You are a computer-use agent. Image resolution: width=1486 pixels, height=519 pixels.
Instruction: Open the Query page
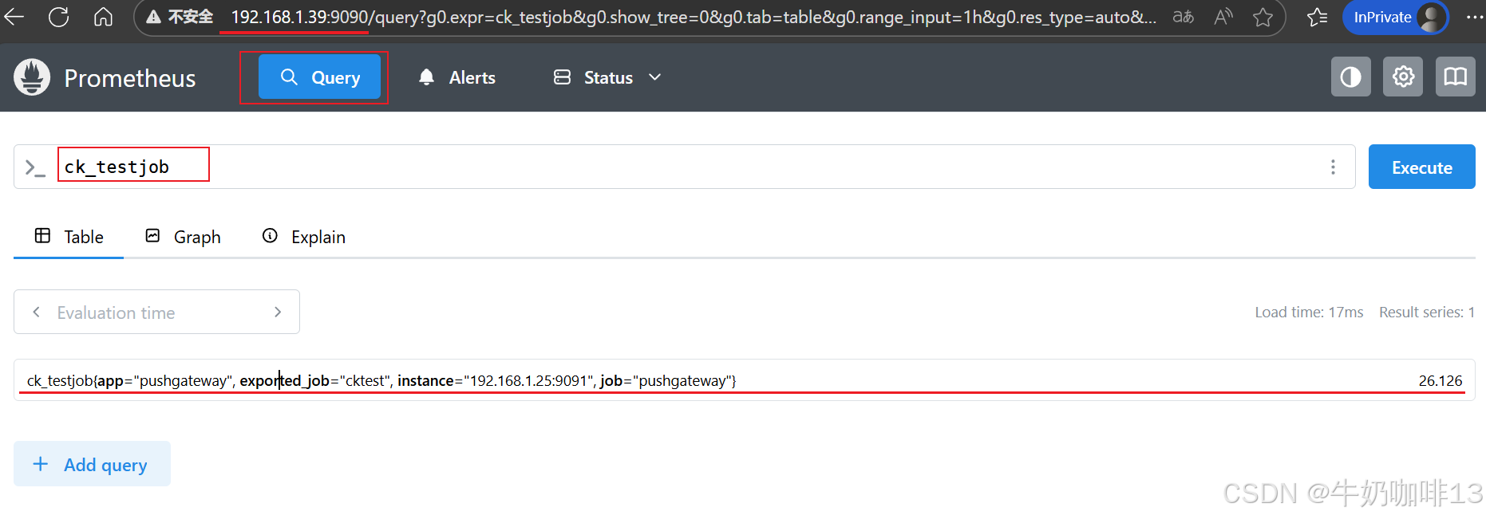pyautogui.click(x=319, y=77)
